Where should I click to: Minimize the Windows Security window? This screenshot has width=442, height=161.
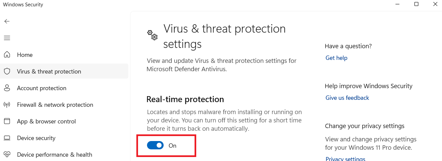point(397,4)
